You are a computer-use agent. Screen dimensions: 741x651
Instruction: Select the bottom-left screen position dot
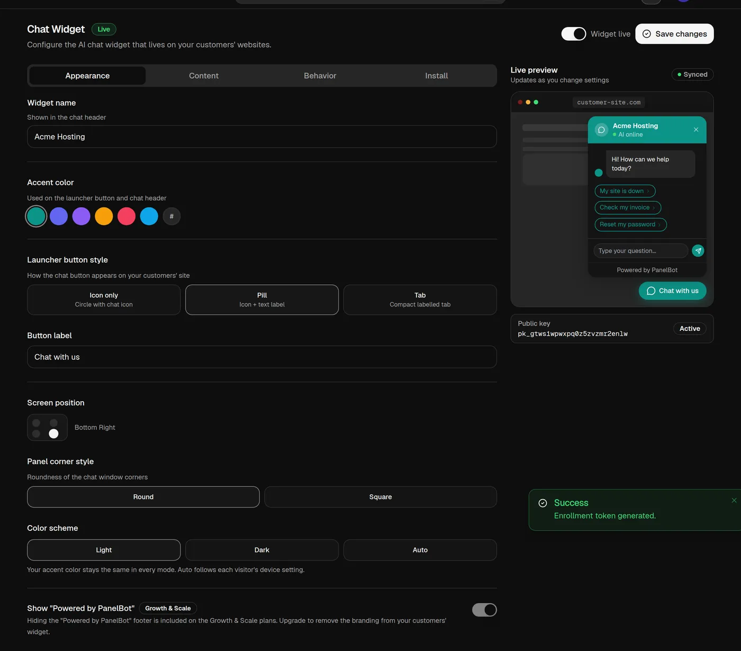37,434
